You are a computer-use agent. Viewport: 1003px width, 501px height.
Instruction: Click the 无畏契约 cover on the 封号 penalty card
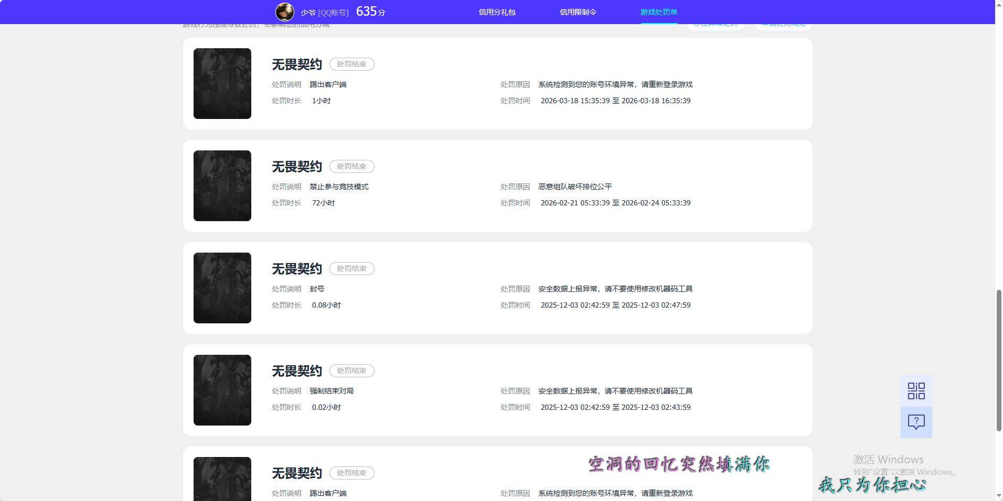pos(222,288)
